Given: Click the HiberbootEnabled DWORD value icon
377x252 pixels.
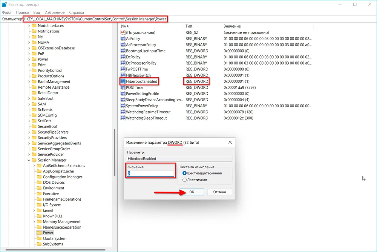Looking at the screenshot, I should click(x=123, y=81).
